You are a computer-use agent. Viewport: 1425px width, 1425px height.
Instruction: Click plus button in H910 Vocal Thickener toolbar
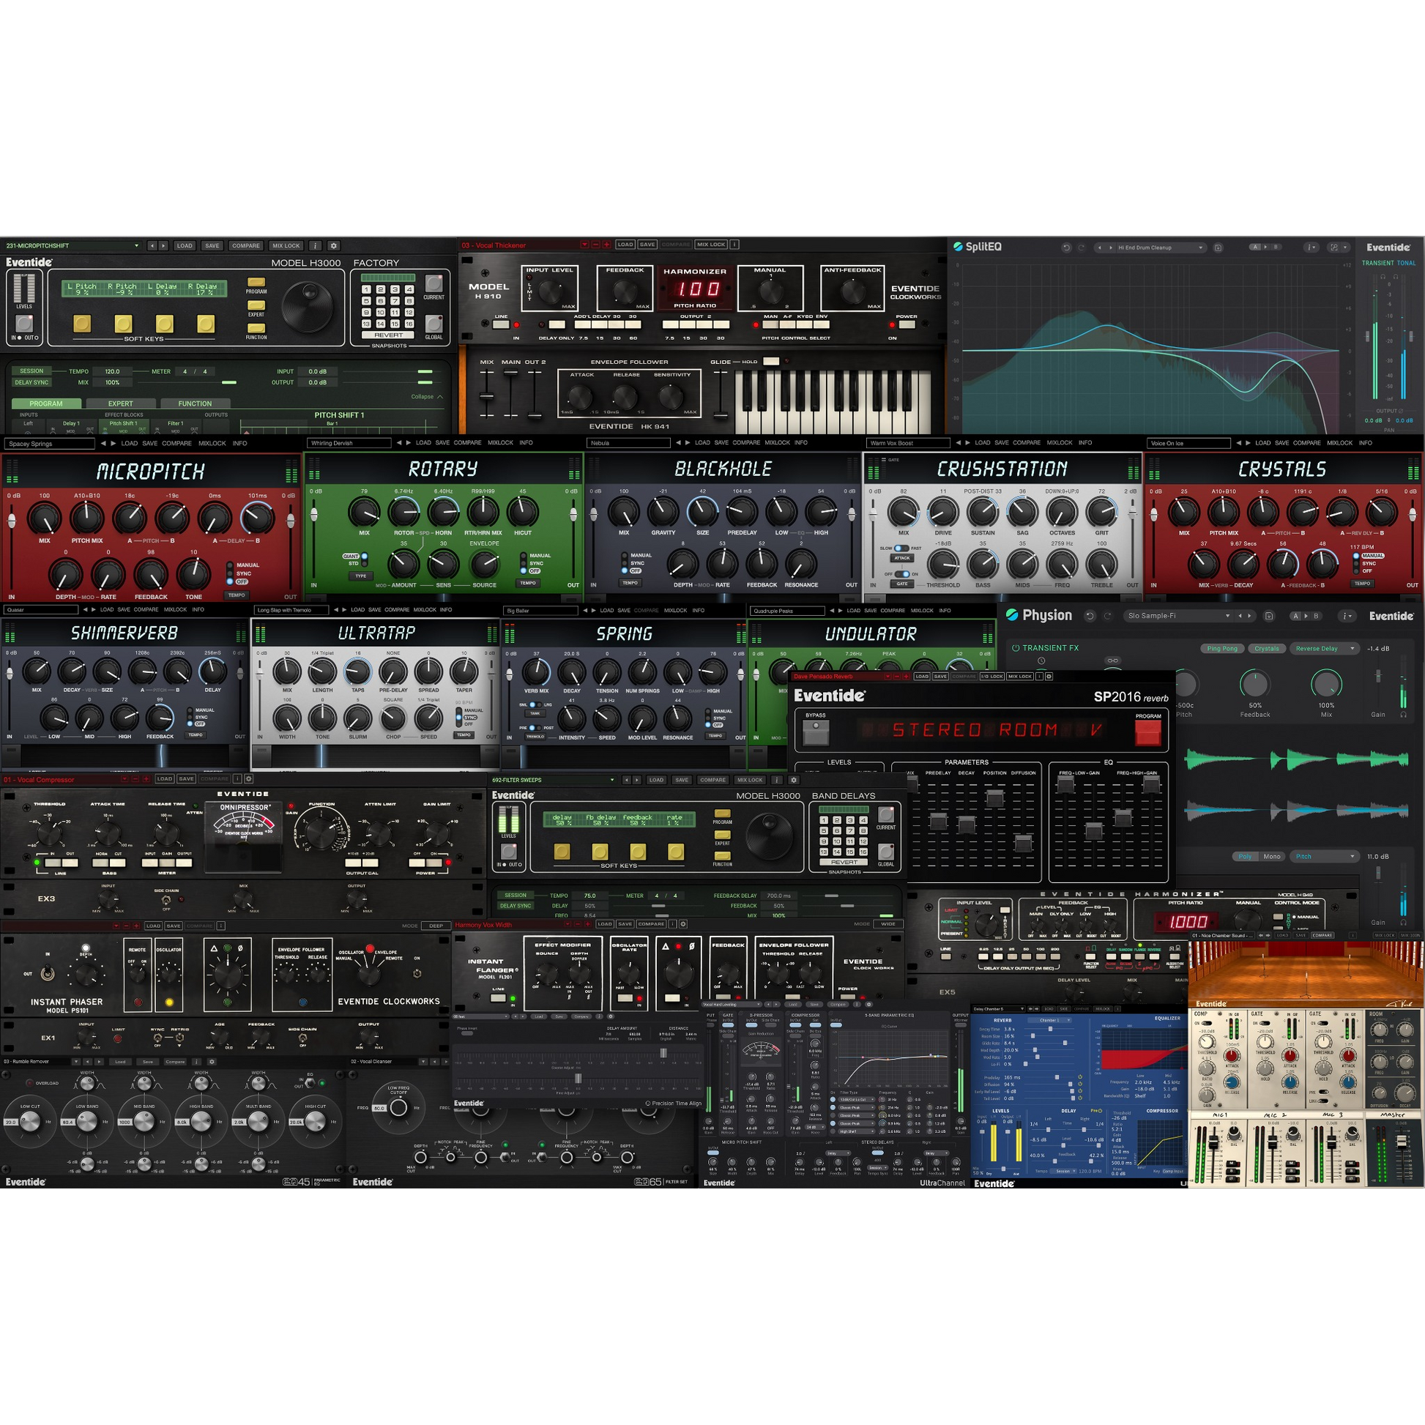606,245
